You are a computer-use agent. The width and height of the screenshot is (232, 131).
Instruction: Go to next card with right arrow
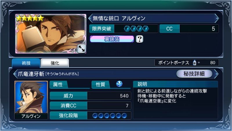[x=217, y=18]
